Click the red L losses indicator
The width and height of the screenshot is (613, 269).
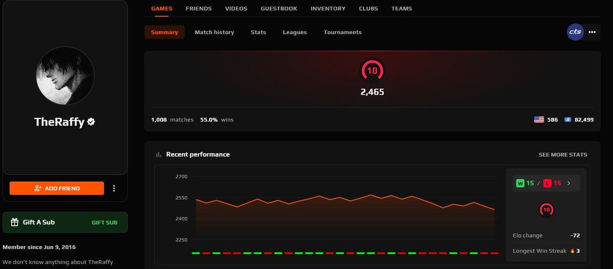(548, 183)
